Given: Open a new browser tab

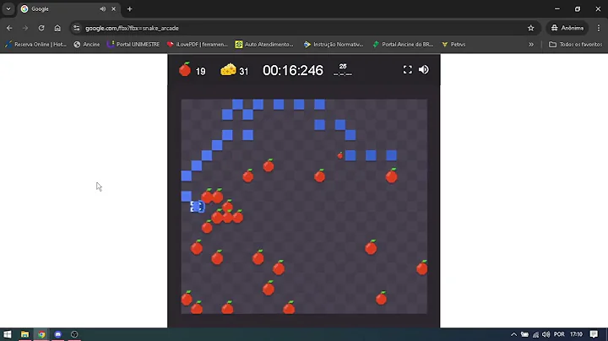Looking at the screenshot, I should (129, 9).
